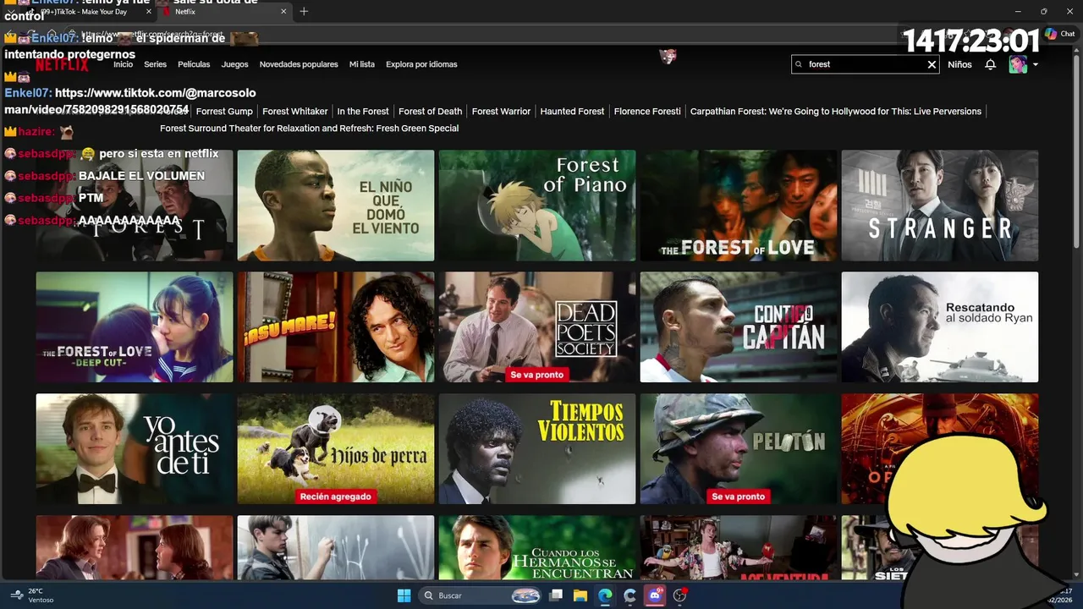Screen dimensions: 1083x609
Task: Click the Netflix logo
Action: [x=61, y=64]
